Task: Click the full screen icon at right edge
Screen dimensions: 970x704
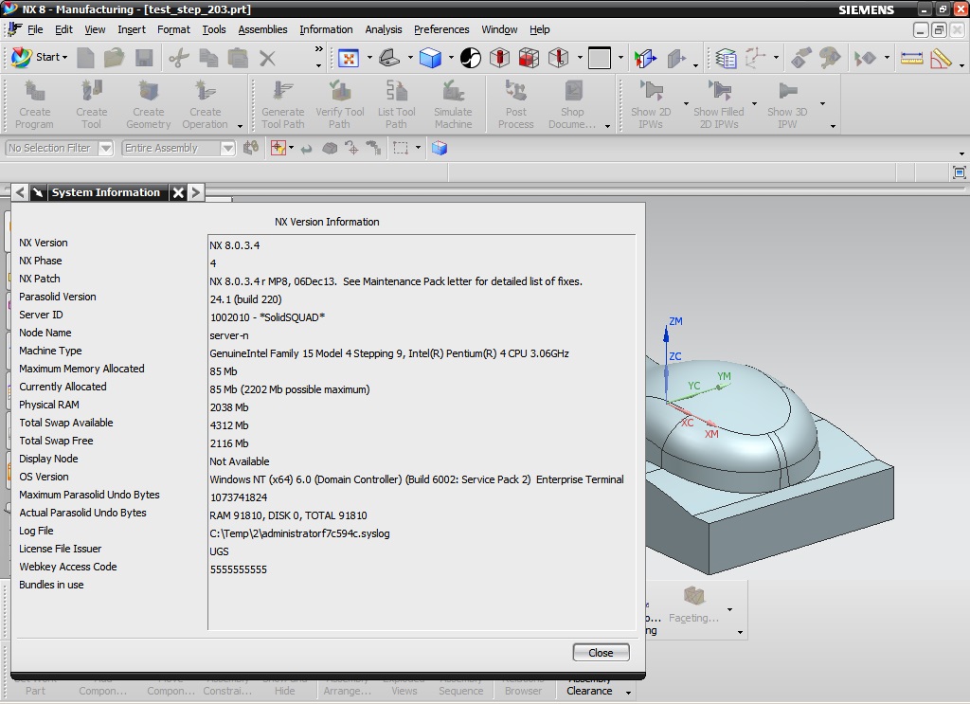Action: 959,172
